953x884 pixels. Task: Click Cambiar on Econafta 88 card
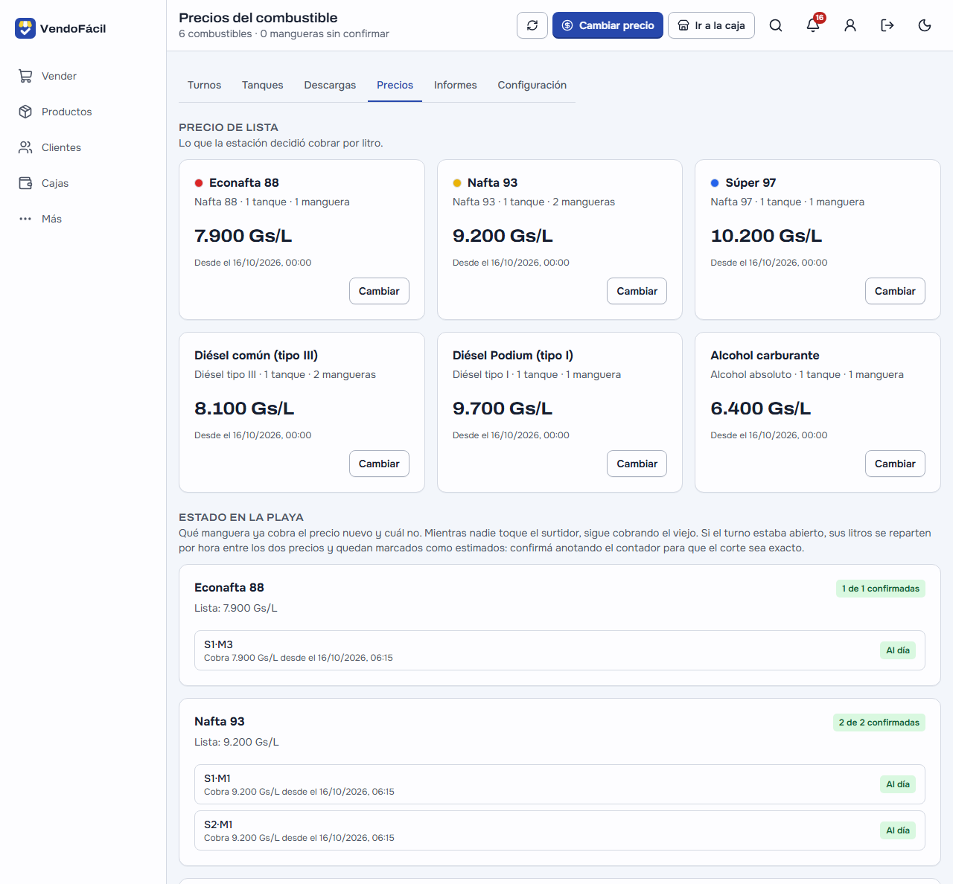pos(379,291)
